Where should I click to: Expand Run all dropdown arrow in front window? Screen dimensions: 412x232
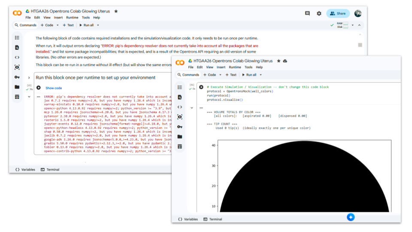tap(261, 75)
